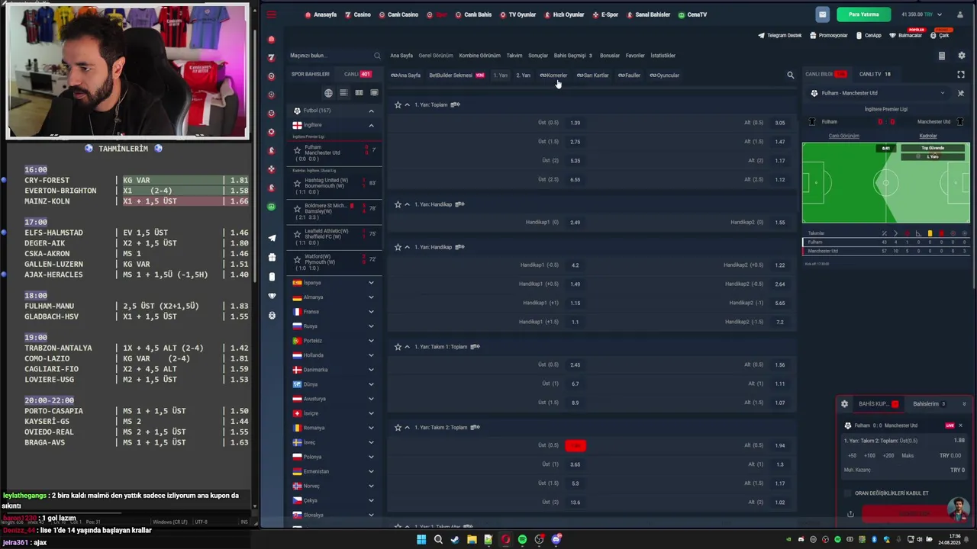
Task: Open the user profile icon
Action: [x=960, y=14]
